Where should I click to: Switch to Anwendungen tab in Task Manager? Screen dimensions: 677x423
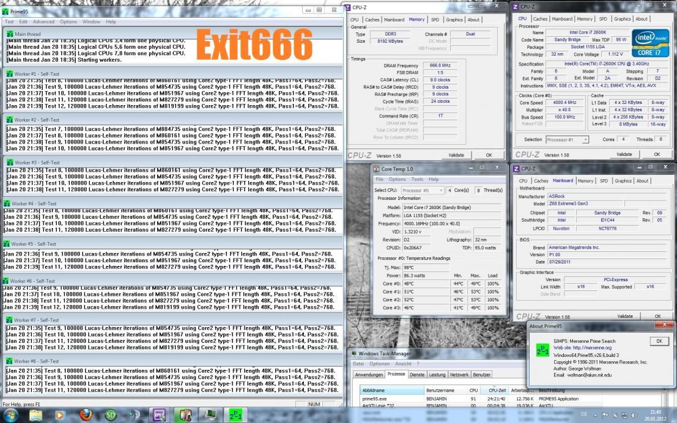coord(369,374)
